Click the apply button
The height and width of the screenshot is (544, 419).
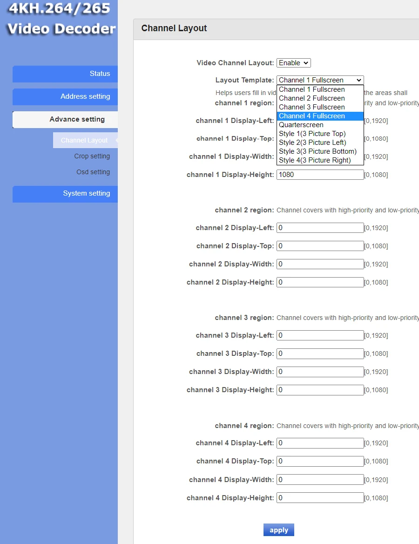(278, 530)
